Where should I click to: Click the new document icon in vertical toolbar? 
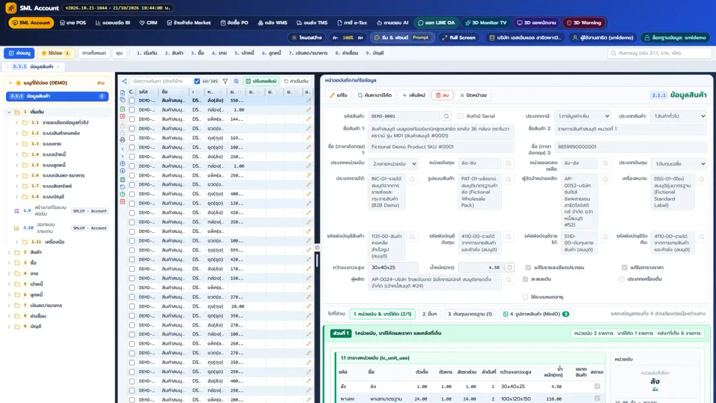click(x=123, y=93)
